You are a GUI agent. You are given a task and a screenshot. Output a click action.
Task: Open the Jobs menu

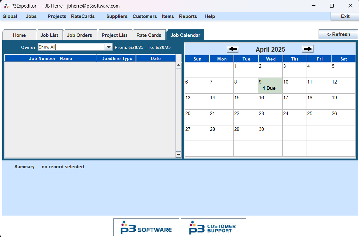[x=31, y=16]
